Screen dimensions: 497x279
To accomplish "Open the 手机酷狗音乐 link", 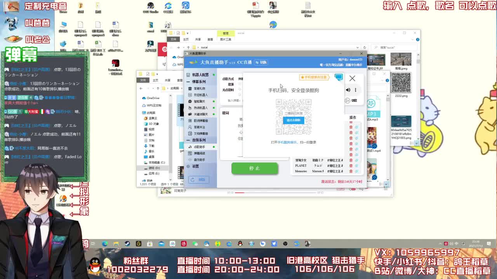I will tap(287, 142).
